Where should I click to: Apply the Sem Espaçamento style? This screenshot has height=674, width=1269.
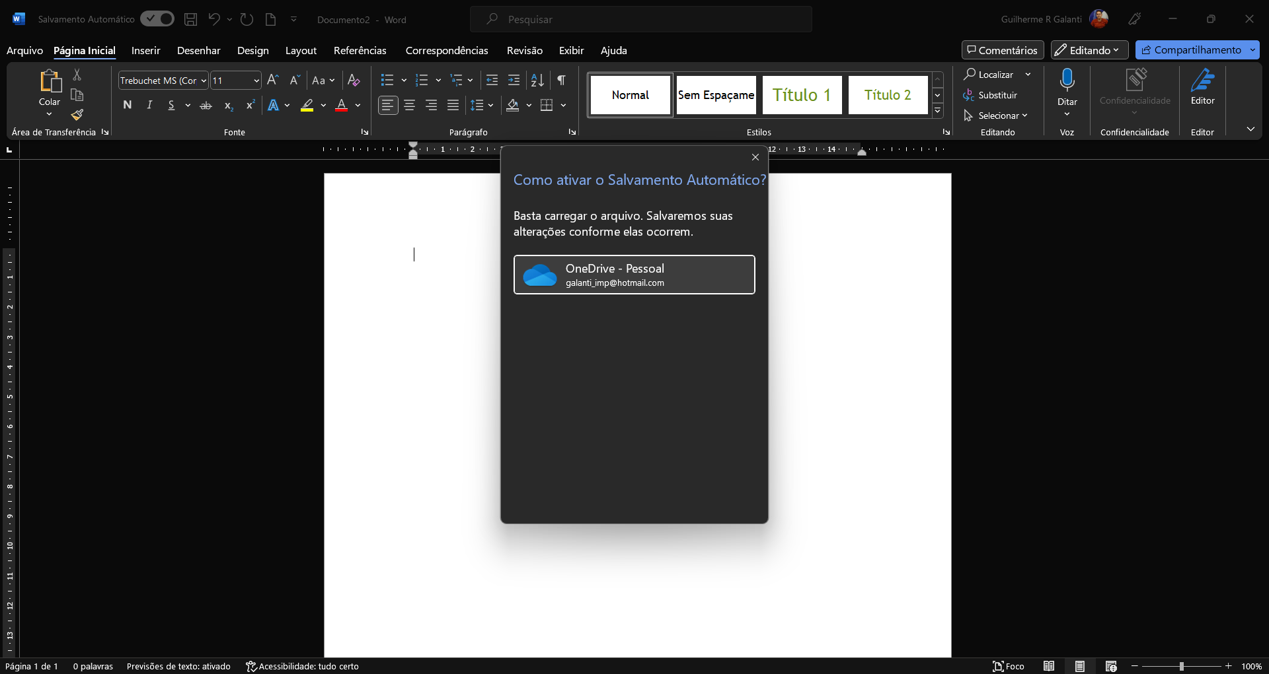[716, 95]
